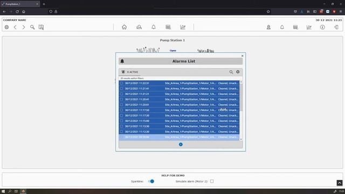Open Alarms List settings gear

(x=238, y=72)
